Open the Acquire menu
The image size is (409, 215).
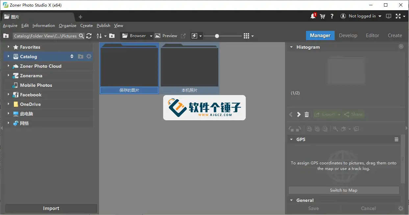click(10, 26)
